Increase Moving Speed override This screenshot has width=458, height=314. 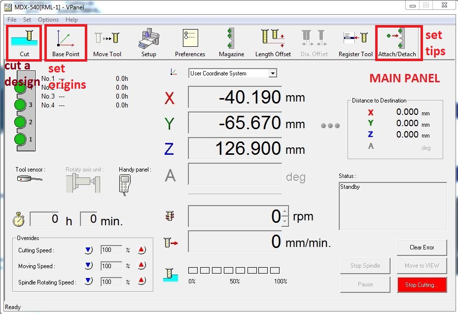click(x=141, y=266)
